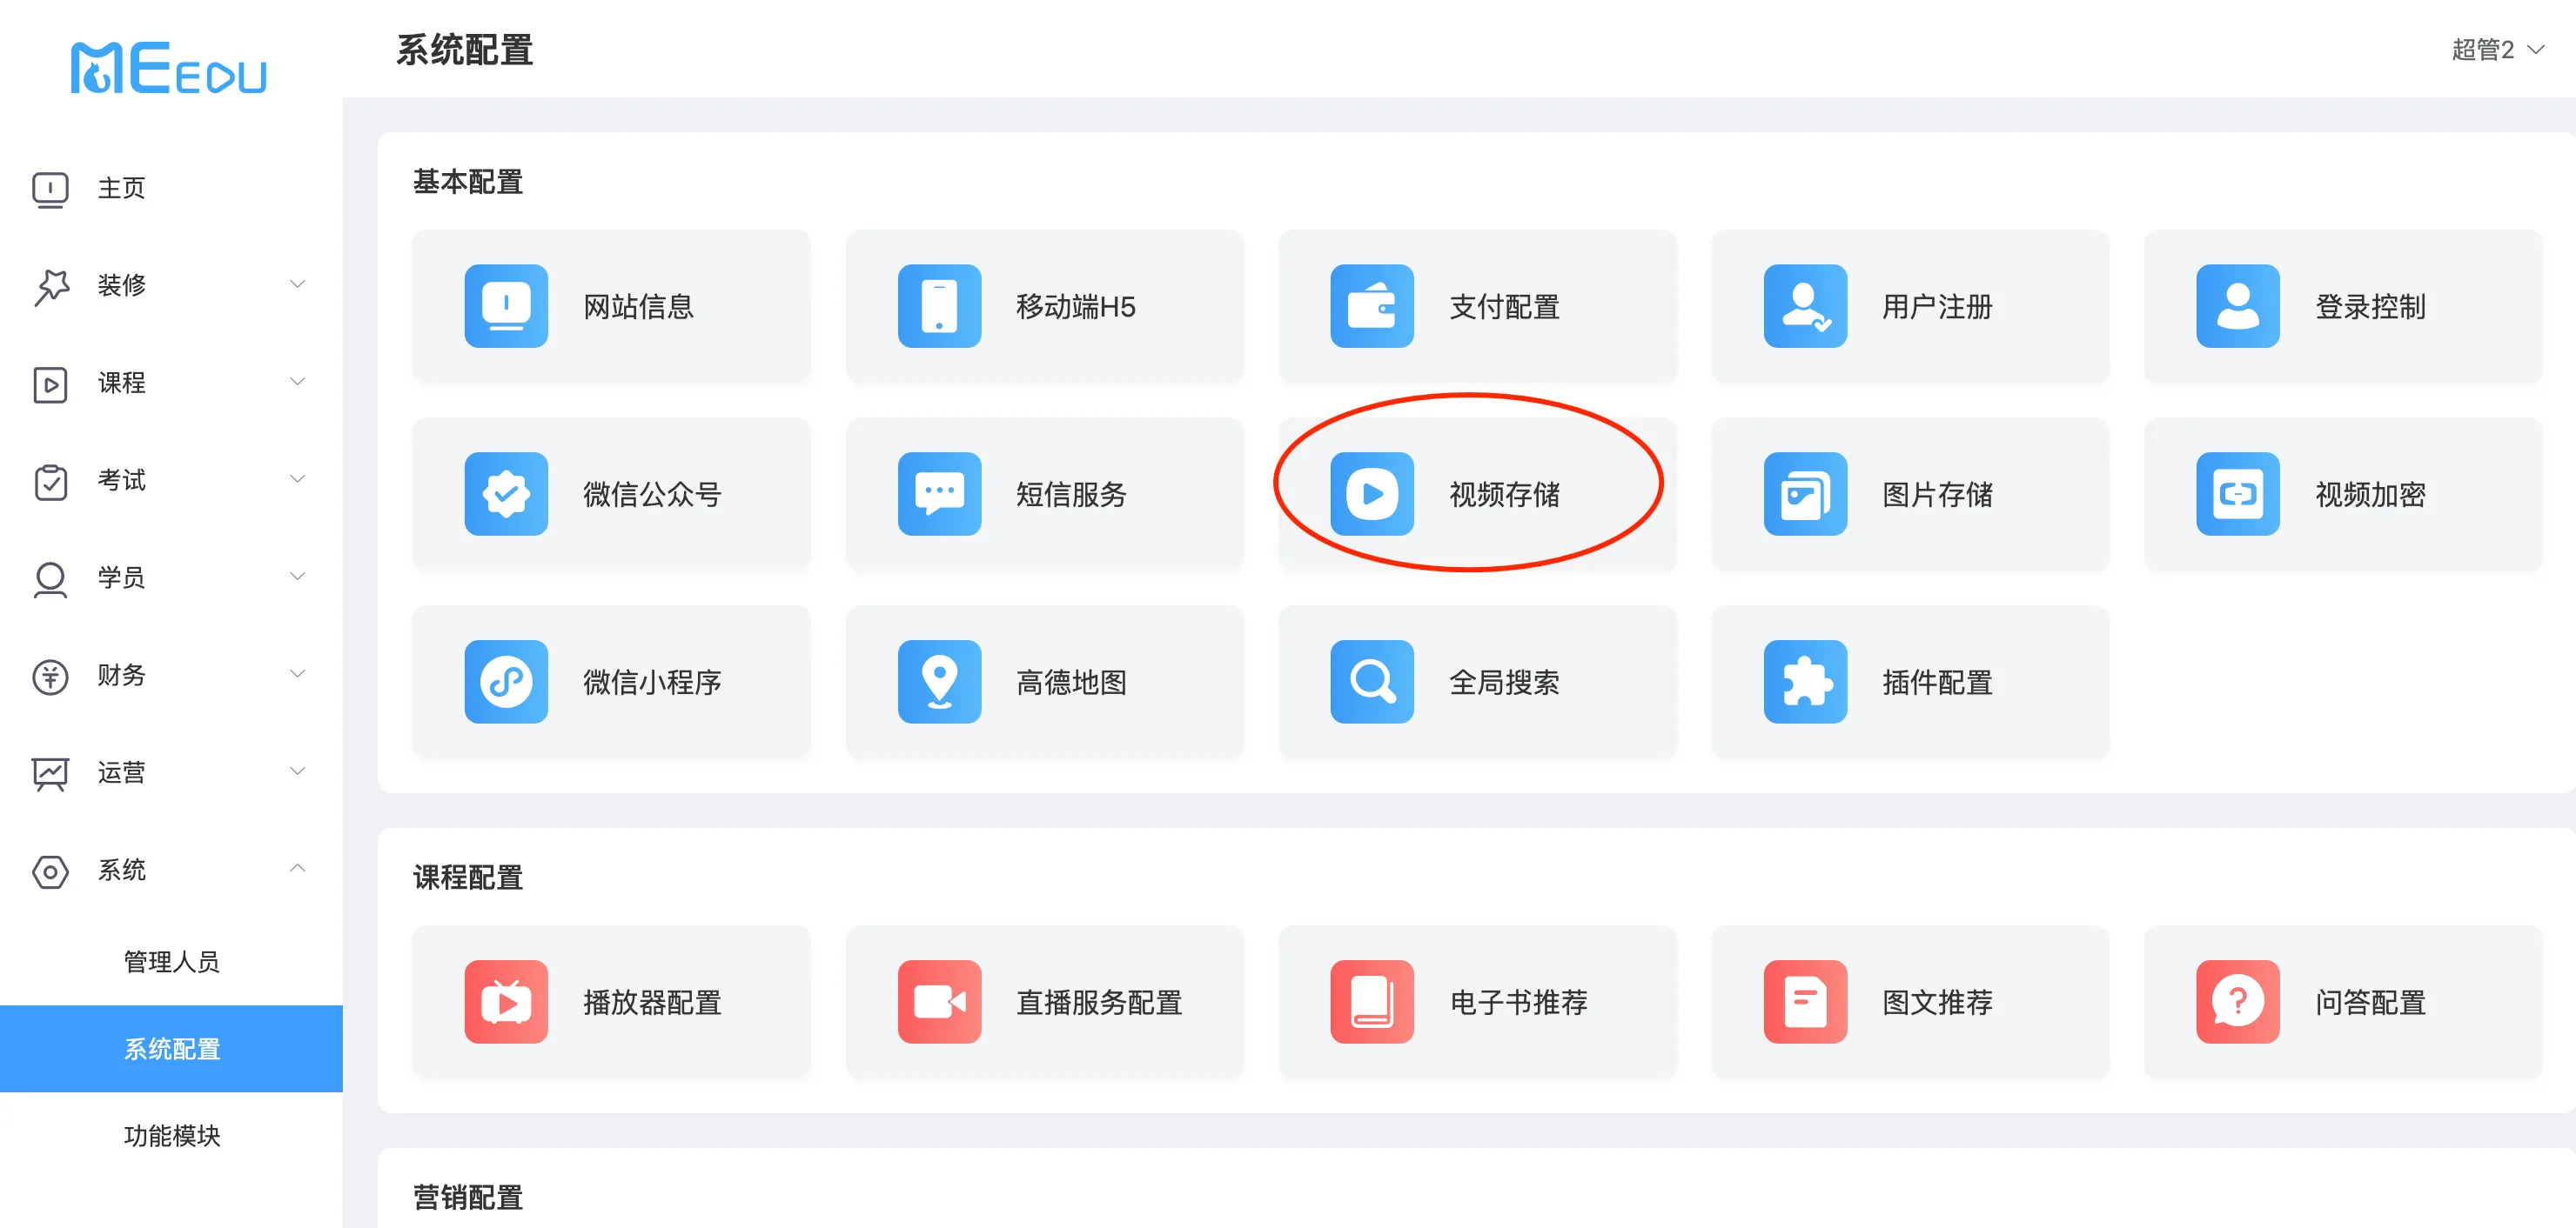Collapse the 系统 sidebar menu
Screen dimensions: 2576x1228
[x=171, y=870]
